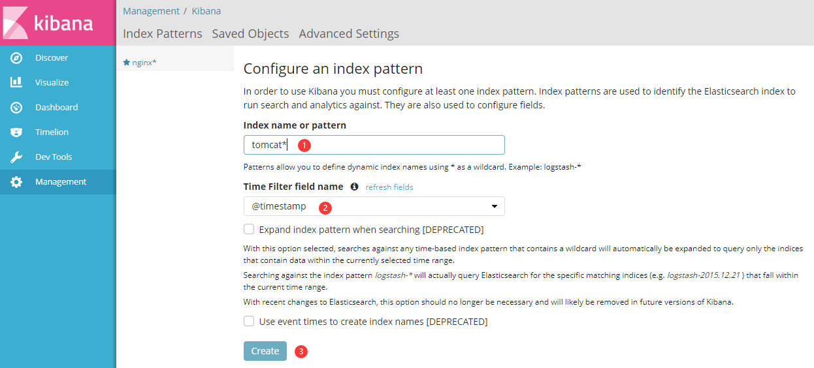Click the Kibana logo icon

[x=15, y=23]
